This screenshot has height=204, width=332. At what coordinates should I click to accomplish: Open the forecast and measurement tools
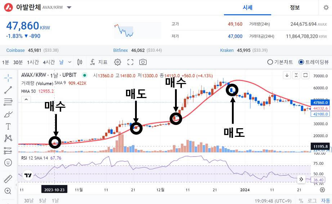click(x=8, y=150)
